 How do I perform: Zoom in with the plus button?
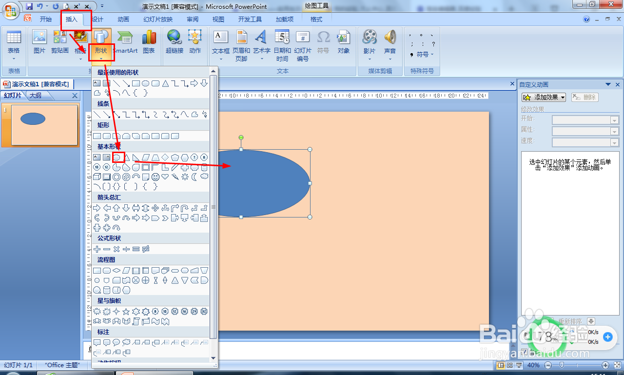605,365
